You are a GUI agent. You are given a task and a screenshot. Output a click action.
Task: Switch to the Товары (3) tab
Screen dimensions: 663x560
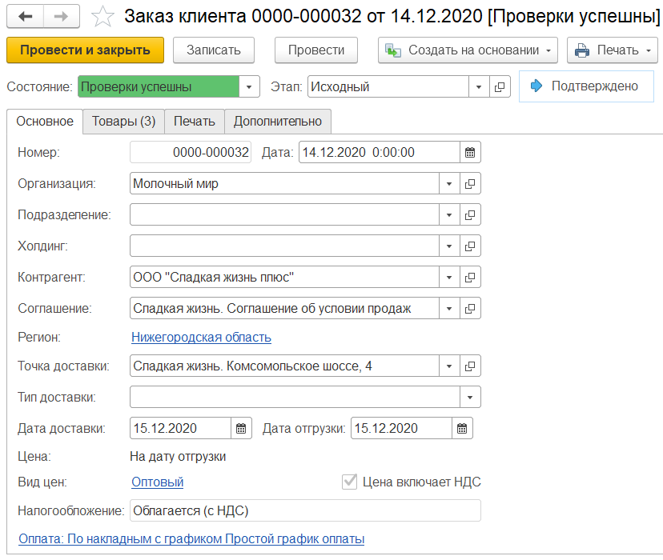[123, 122]
